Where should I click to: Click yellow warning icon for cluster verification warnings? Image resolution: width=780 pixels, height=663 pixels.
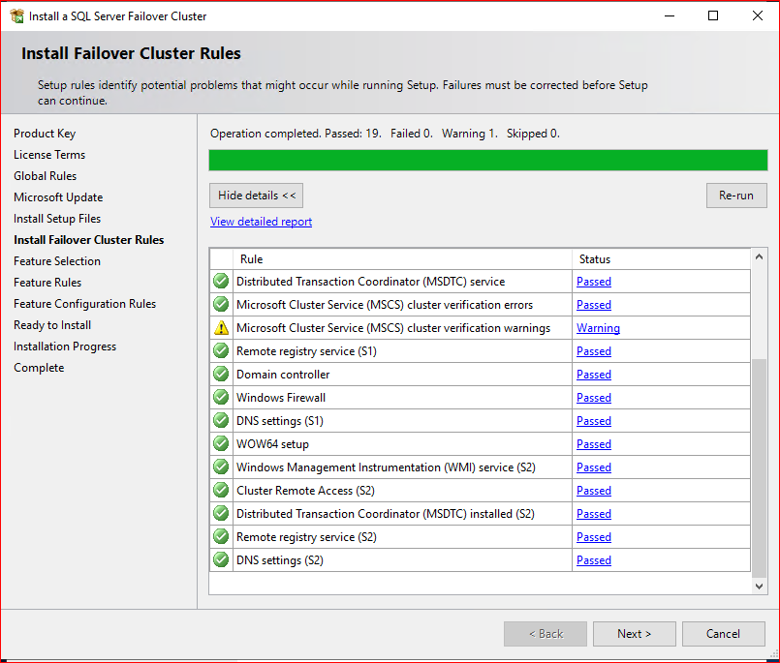[x=221, y=327]
